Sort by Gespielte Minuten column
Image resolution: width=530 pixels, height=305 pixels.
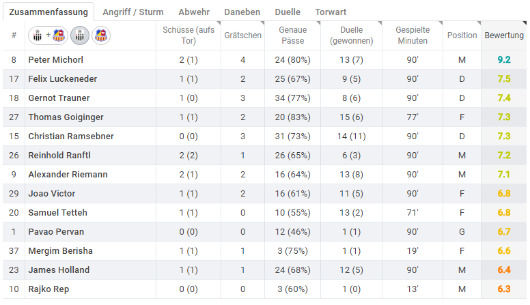413,35
